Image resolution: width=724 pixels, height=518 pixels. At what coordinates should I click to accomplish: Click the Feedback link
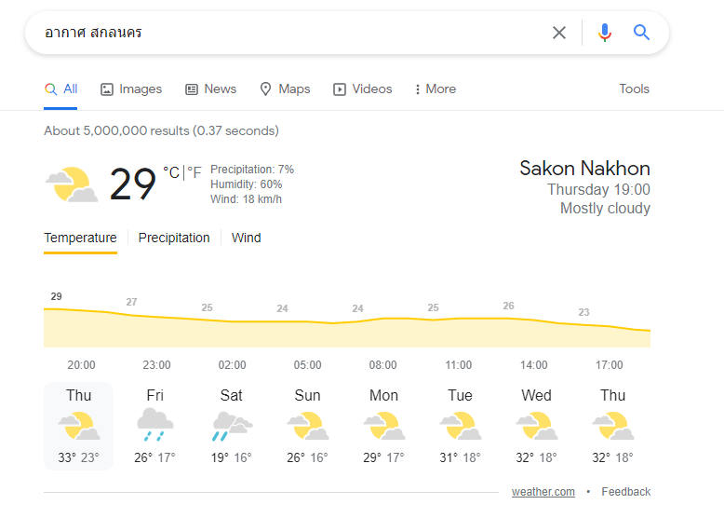[625, 492]
